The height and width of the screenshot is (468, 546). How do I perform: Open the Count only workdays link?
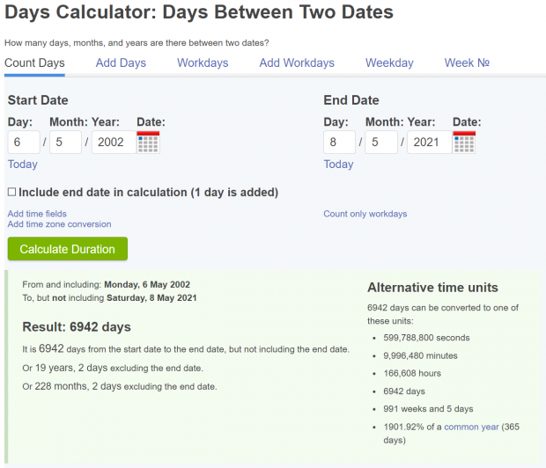pos(365,214)
